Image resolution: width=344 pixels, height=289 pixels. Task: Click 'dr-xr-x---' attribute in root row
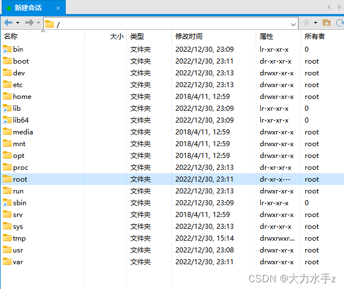(x=275, y=179)
